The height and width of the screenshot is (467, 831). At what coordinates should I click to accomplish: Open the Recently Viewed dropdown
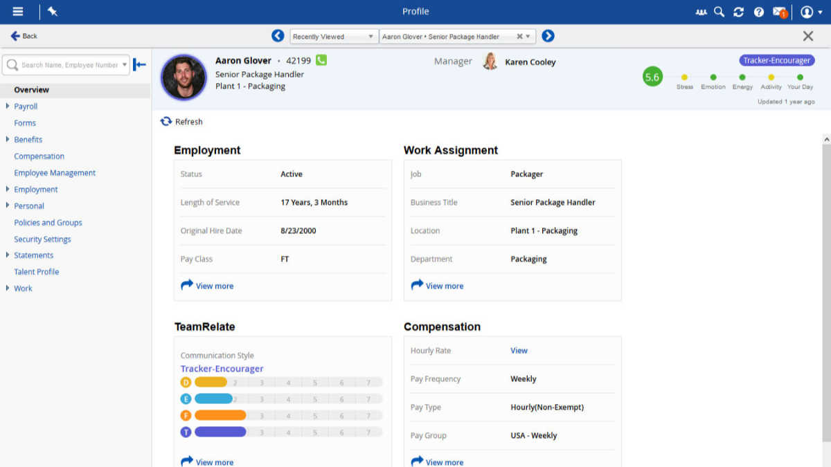pos(334,37)
